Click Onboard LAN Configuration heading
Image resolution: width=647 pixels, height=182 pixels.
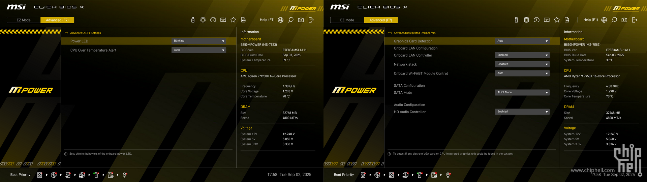pos(416,48)
